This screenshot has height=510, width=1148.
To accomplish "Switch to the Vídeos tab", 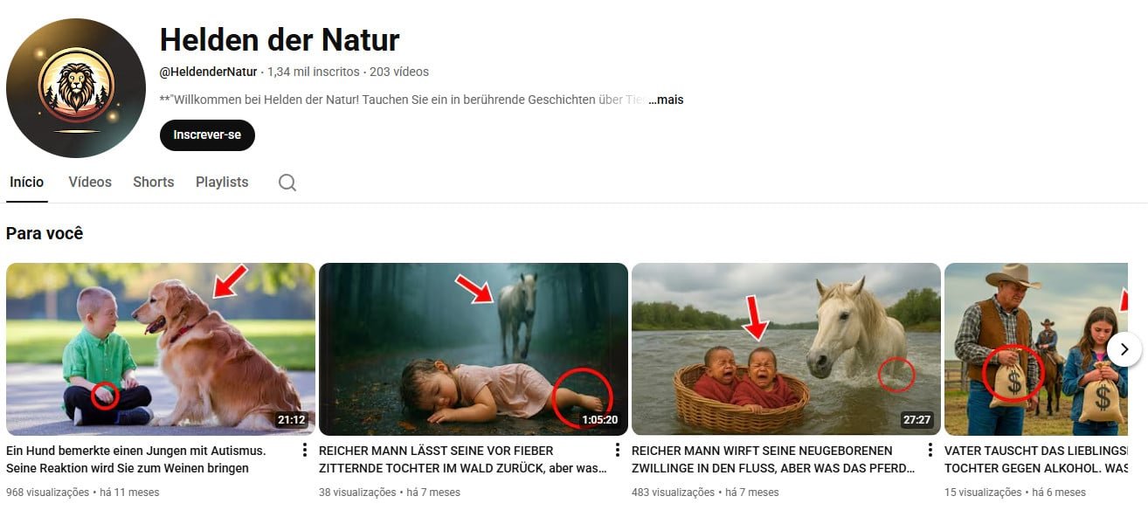I will coord(90,182).
